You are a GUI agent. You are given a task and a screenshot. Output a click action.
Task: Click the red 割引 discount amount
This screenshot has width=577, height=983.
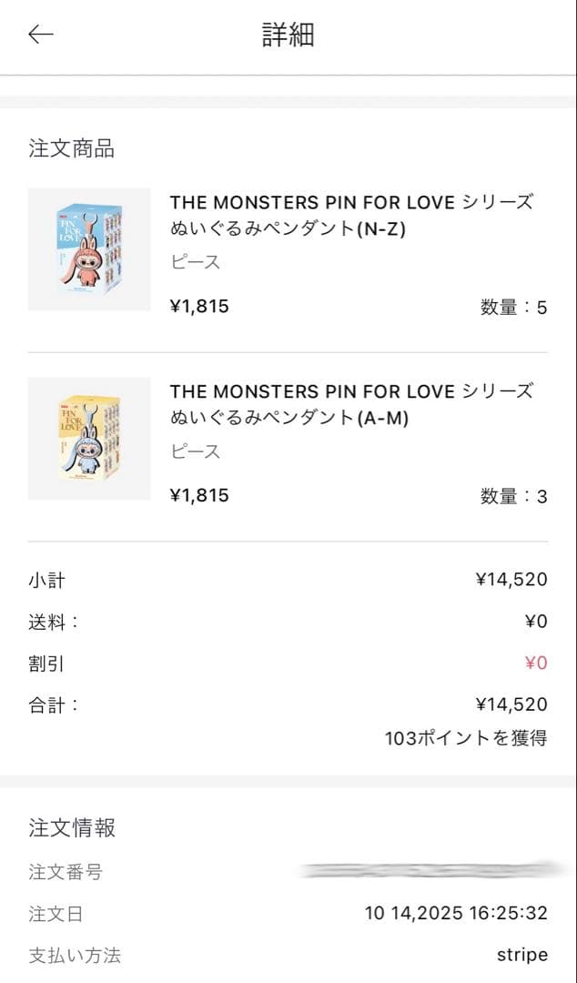[535, 663]
